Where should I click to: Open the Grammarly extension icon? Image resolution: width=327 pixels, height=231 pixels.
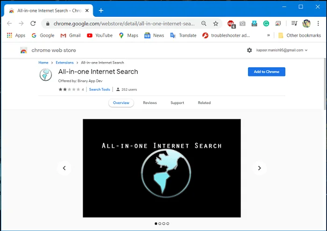[266, 23]
